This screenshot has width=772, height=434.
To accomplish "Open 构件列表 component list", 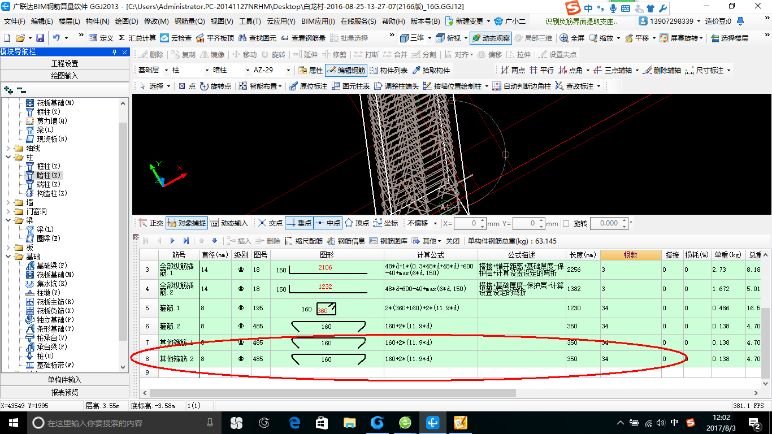I will pyautogui.click(x=388, y=71).
